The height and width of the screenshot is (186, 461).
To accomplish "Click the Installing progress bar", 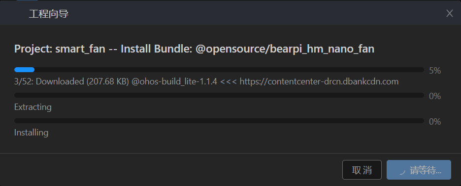I will [x=219, y=121].
